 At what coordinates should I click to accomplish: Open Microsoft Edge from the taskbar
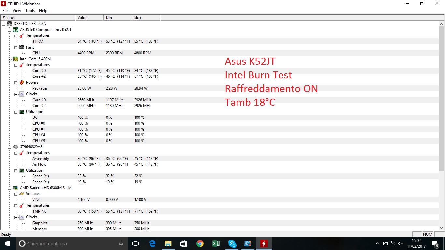152,243
